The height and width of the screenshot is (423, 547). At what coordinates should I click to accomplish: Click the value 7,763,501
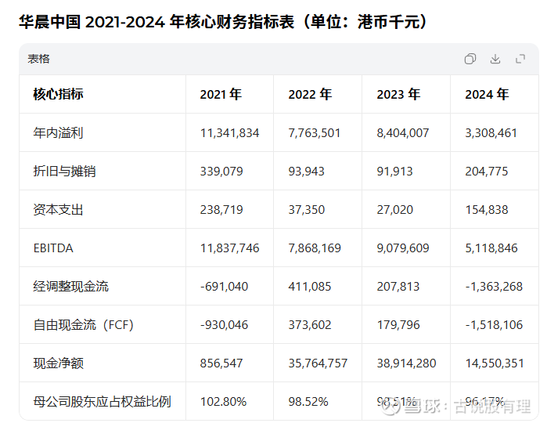click(x=314, y=132)
